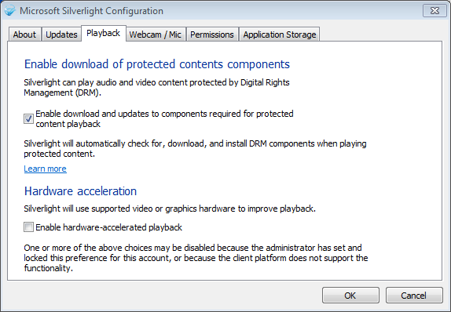Switch to Application Storage tab
Viewport: 451px width, 312px height.
(x=280, y=34)
